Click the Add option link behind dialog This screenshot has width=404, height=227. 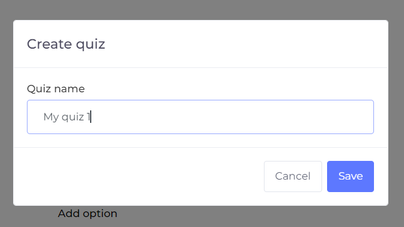(x=88, y=213)
